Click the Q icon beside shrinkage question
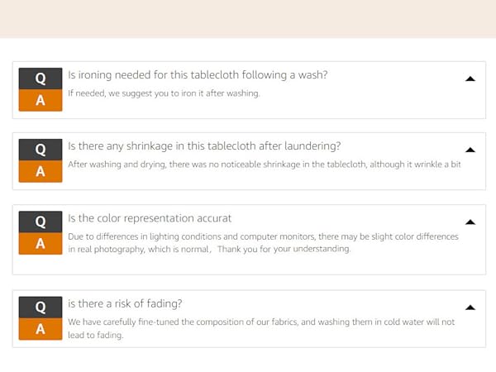Image resolution: width=496 pixels, height=372 pixels. (41, 150)
